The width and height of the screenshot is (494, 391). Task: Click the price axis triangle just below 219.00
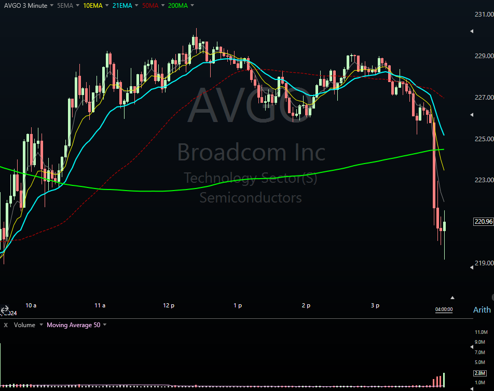472,267
